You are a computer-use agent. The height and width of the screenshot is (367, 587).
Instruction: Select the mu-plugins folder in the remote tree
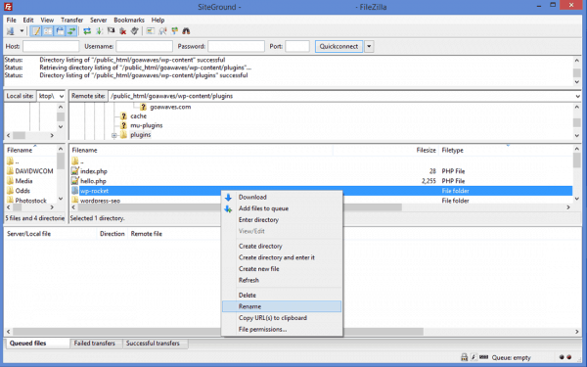click(x=147, y=125)
